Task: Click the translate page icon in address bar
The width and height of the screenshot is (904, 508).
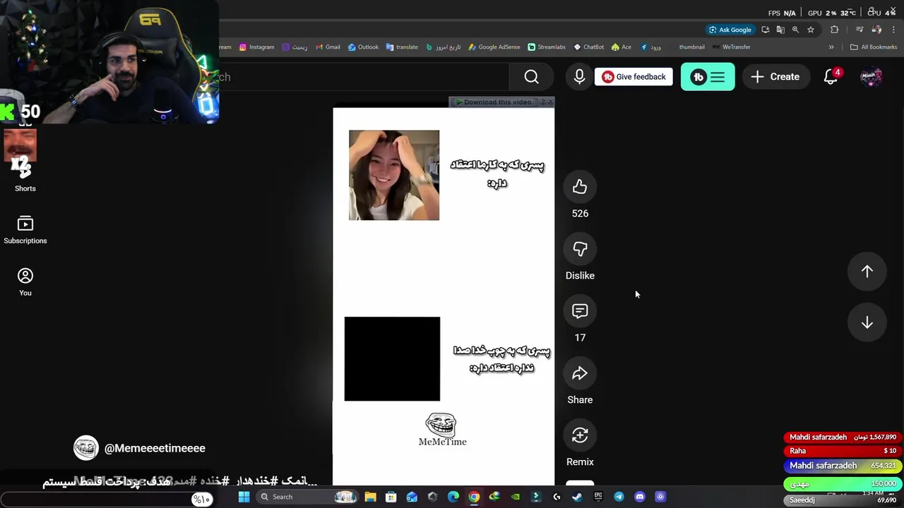Action: click(780, 30)
